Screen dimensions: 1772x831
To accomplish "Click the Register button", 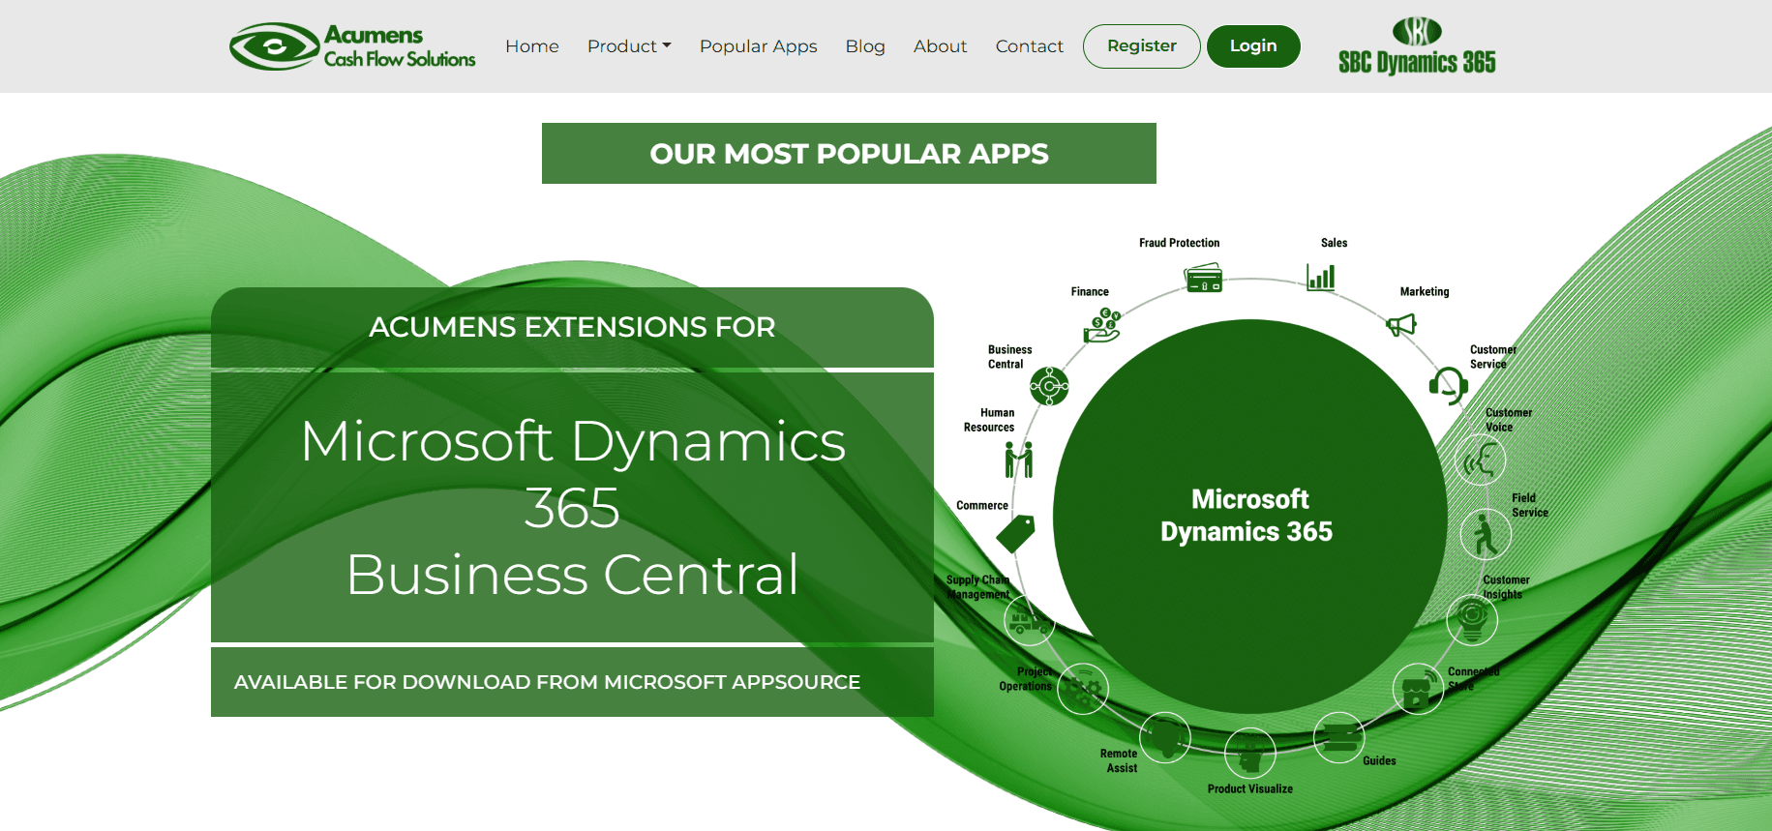I will pos(1142,46).
